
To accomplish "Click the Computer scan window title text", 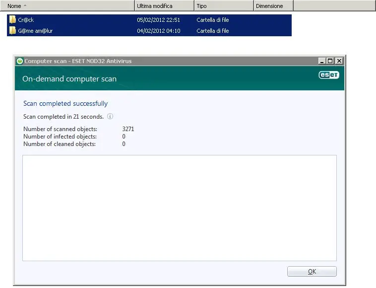I will tap(78, 61).
